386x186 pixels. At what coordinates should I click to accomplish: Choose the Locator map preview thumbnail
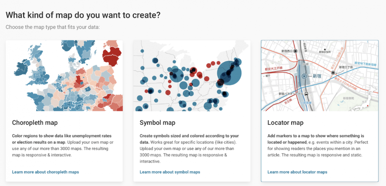coord(319,76)
